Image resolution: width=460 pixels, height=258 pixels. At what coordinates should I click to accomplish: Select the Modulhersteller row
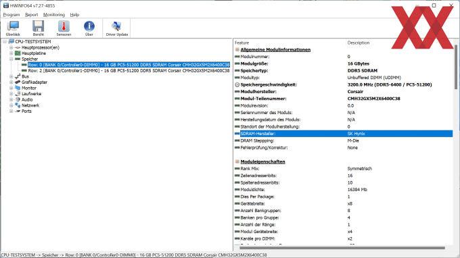coord(344,92)
